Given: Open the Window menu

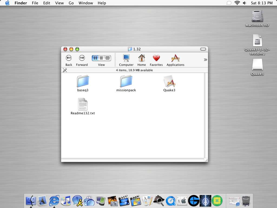Looking at the screenshot, I should [86, 3].
